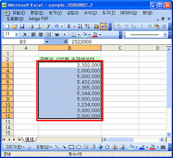Open the font size dropdown
This screenshot has width=173, height=158.
(17, 35)
